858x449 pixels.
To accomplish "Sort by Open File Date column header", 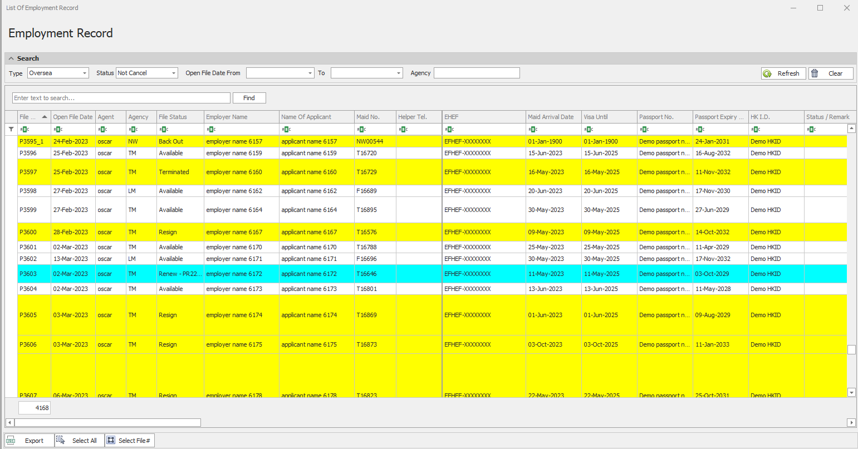I will point(73,117).
